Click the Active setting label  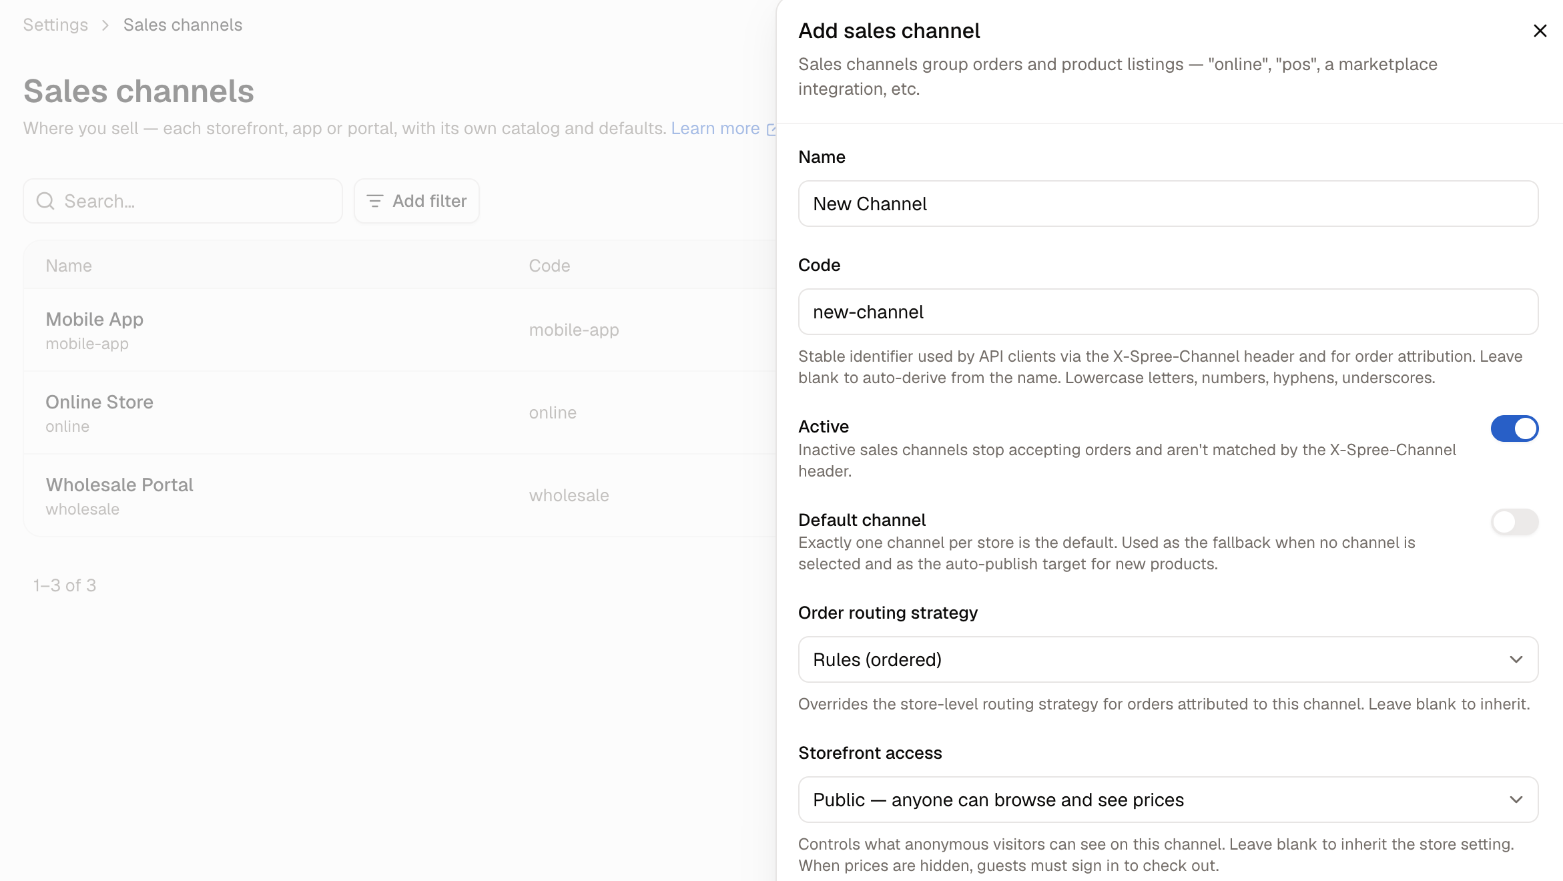tap(824, 426)
